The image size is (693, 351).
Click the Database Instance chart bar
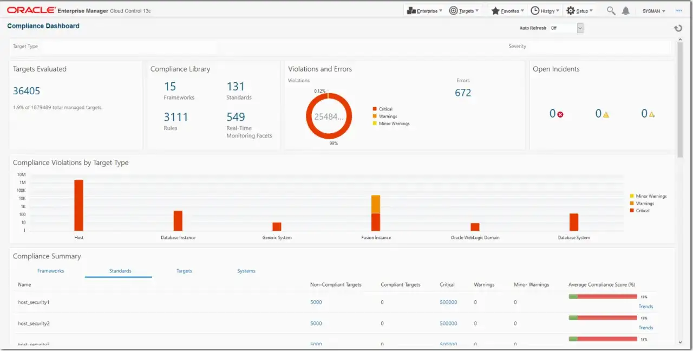tap(178, 220)
